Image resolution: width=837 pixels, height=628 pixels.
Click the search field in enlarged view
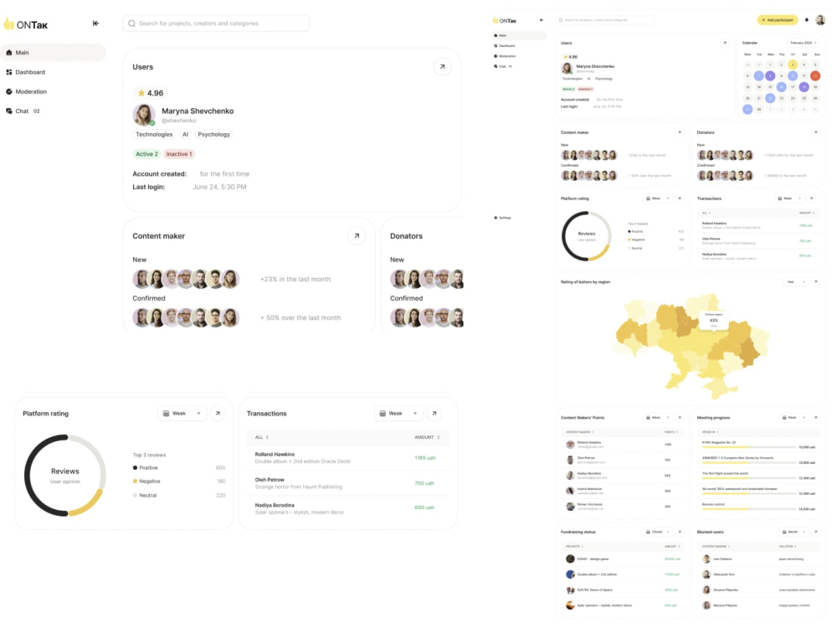[216, 23]
